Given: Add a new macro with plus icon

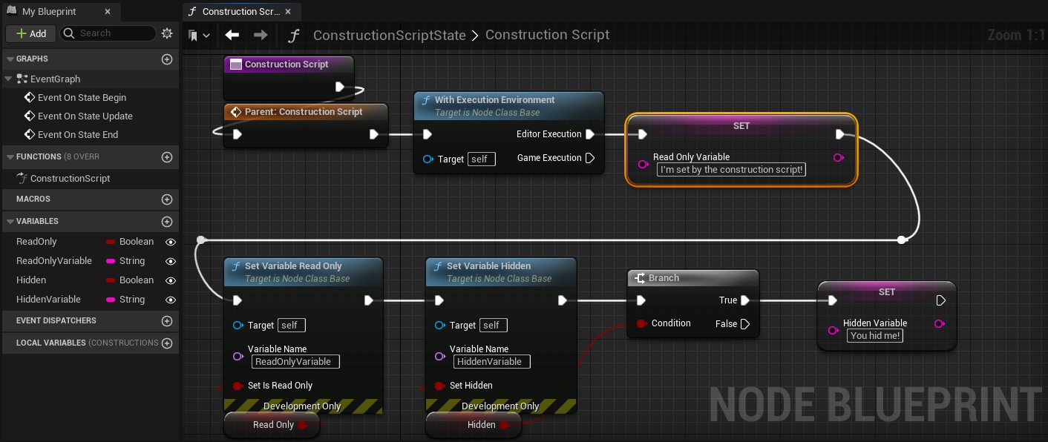Looking at the screenshot, I should pos(167,199).
